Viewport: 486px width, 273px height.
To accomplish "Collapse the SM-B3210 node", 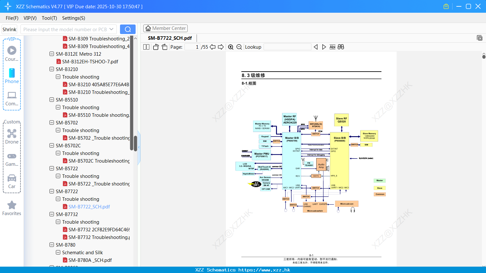I will pos(52,69).
